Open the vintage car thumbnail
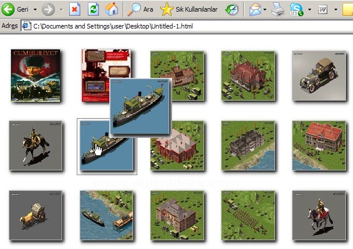 pyautogui.click(x=319, y=76)
